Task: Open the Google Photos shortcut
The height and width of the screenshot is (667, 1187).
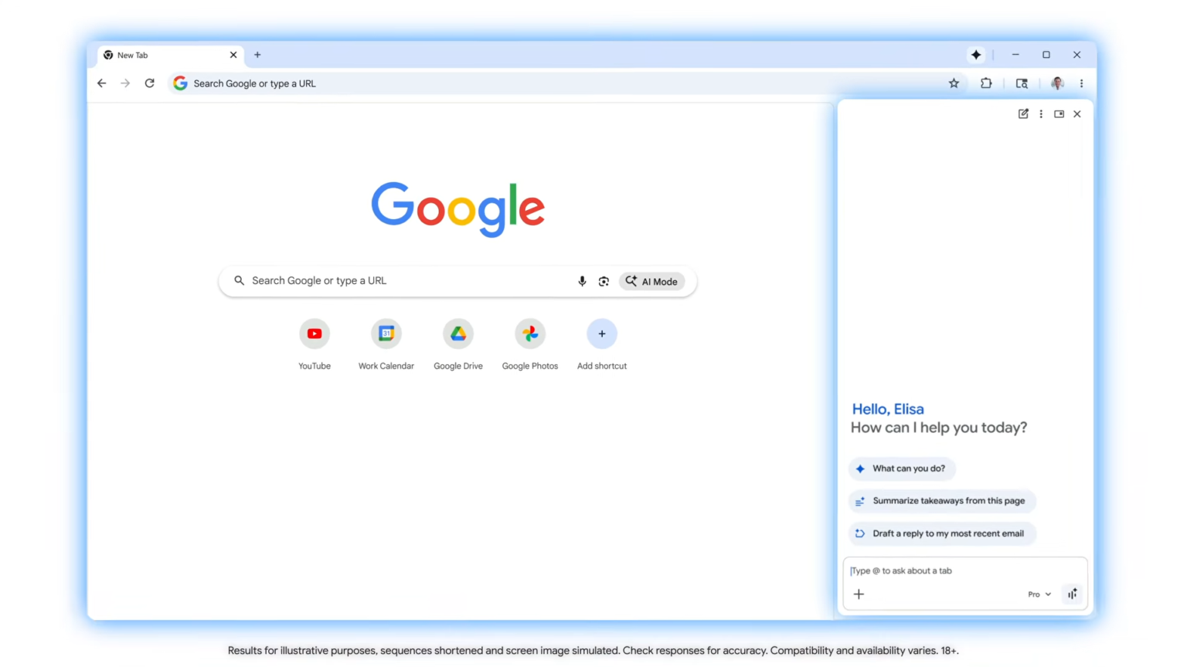Action: pos(530,344)
